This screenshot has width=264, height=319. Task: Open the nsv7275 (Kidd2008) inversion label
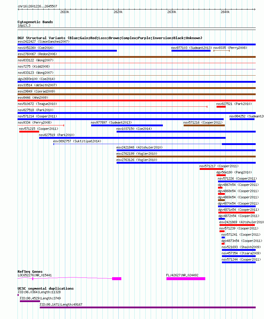pos(34,66)
